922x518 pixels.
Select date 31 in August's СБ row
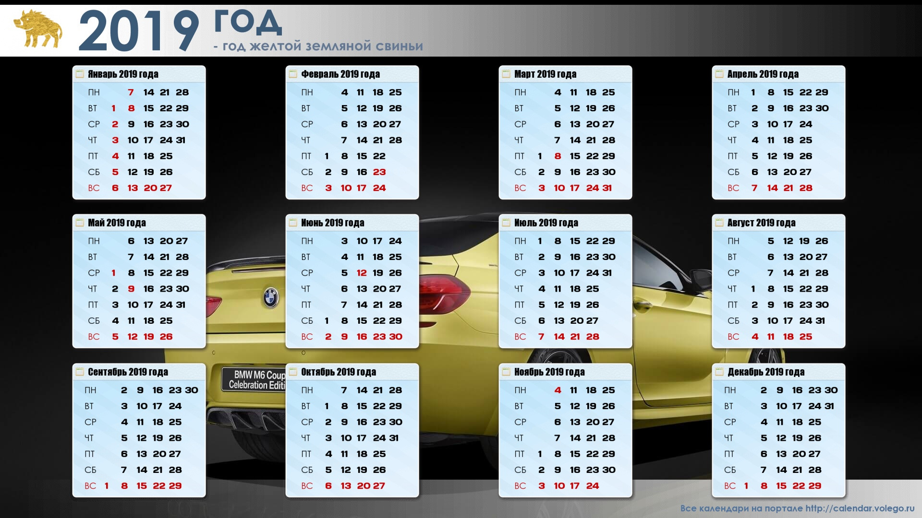coord(820,320)
